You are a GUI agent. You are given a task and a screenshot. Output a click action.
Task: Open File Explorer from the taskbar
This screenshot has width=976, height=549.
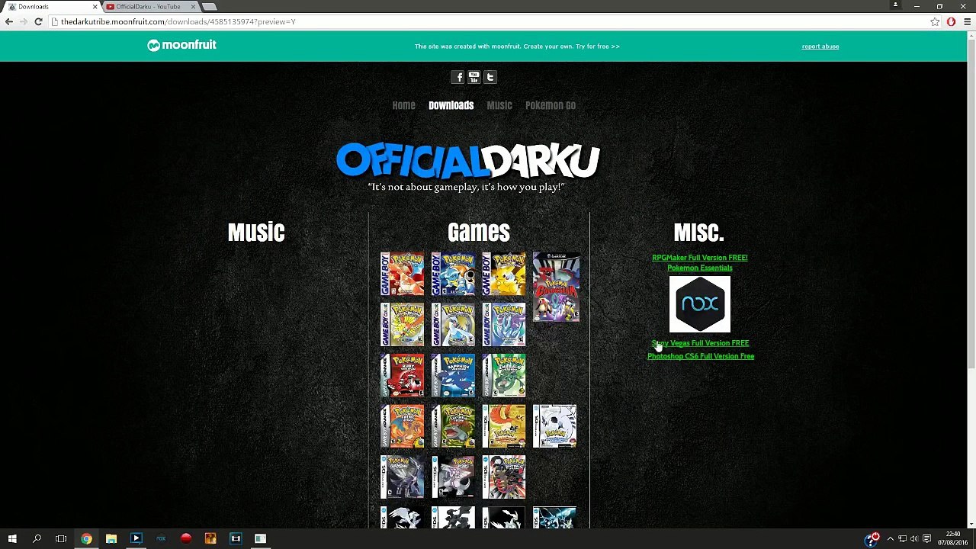point(111,539)
